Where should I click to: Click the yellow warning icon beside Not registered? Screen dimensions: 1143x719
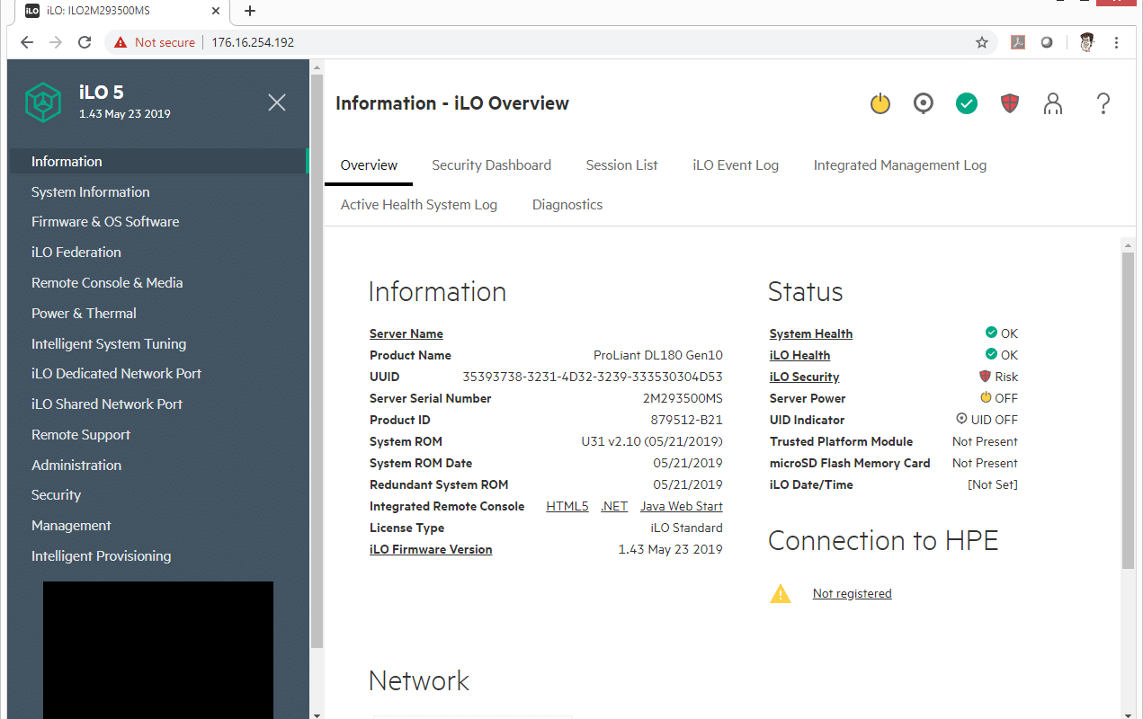[x=781, y=593]
